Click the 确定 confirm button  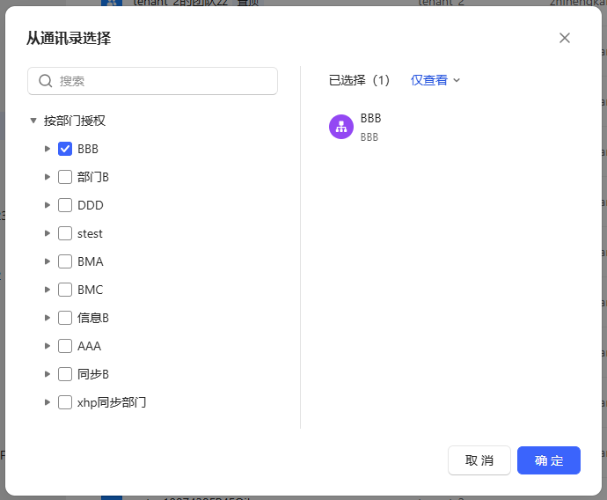click(548, 460)
